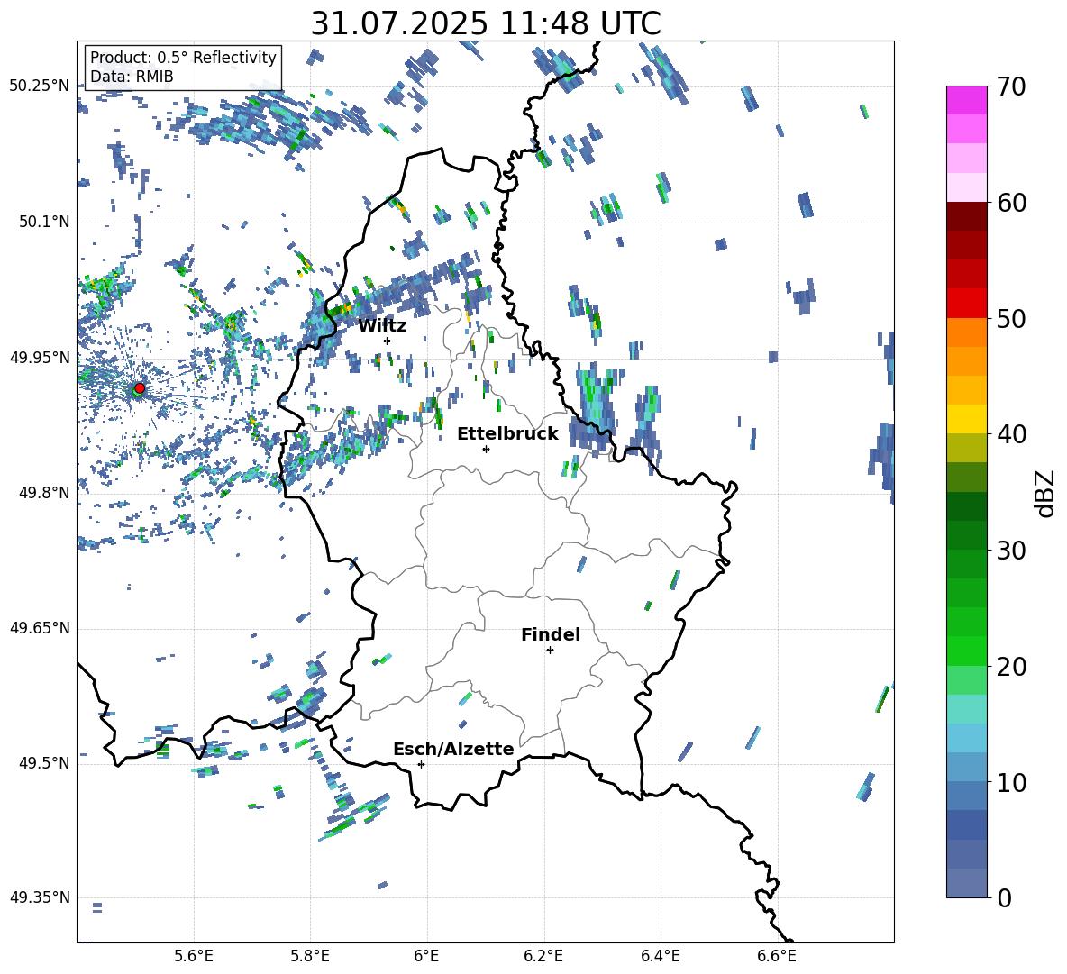
Task: Click the Ettelbruck city label
Action: [x=507, y=434]
